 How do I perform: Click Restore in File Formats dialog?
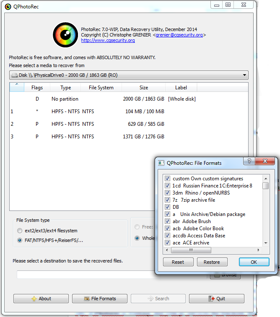tap(212, 262)
